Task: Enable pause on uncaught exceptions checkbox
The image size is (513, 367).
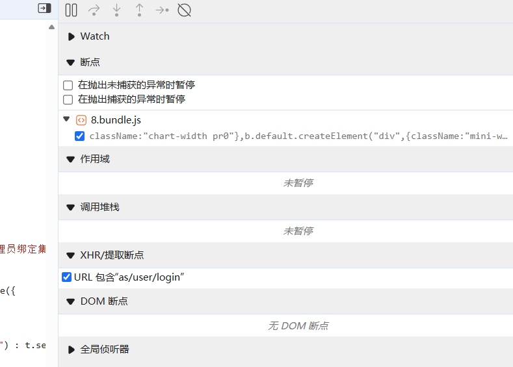Action: click(x=68, y=85)
